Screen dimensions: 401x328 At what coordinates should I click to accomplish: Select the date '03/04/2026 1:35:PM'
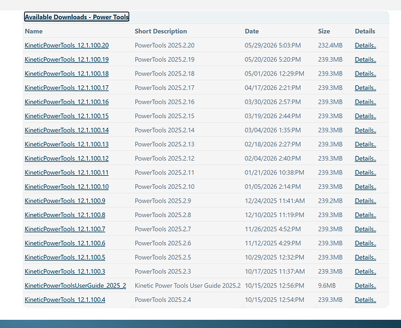click(273, 130)
